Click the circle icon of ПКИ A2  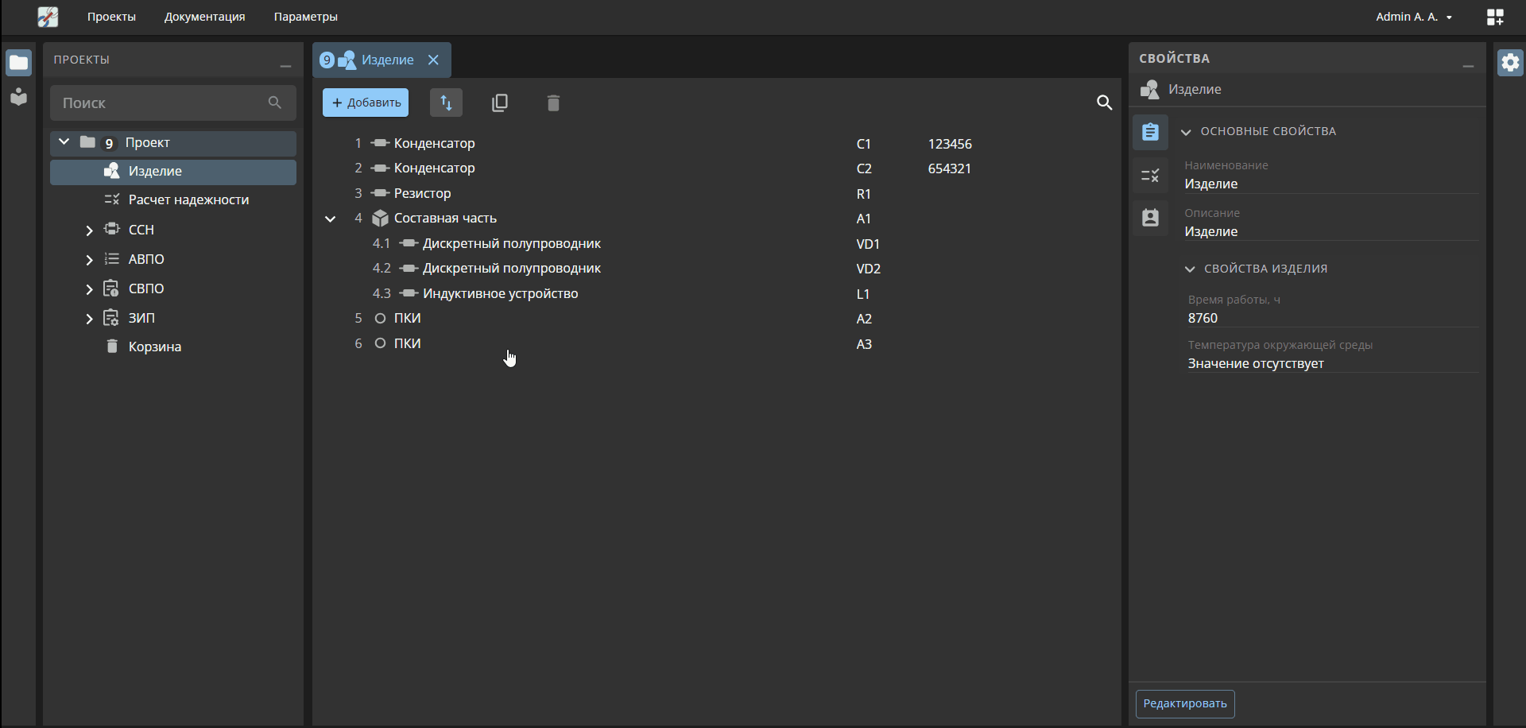pyautogui.click(x=380, y=319)
